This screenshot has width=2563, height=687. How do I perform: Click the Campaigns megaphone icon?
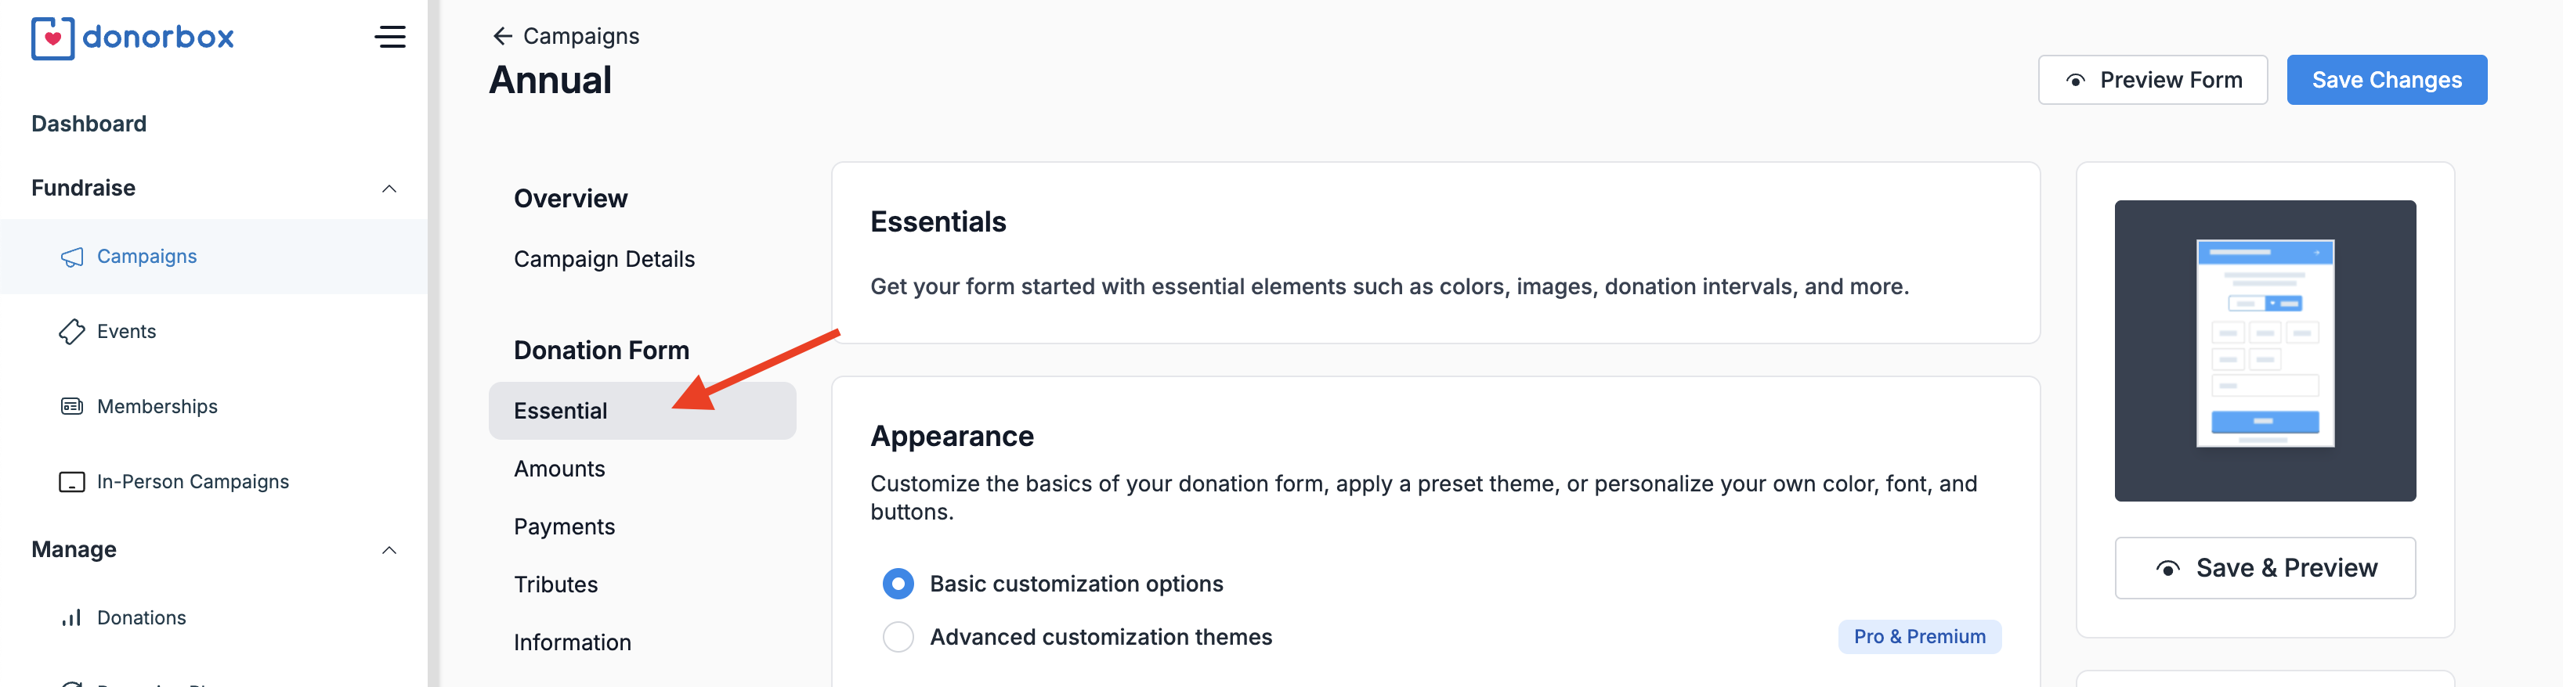[71, 257]
